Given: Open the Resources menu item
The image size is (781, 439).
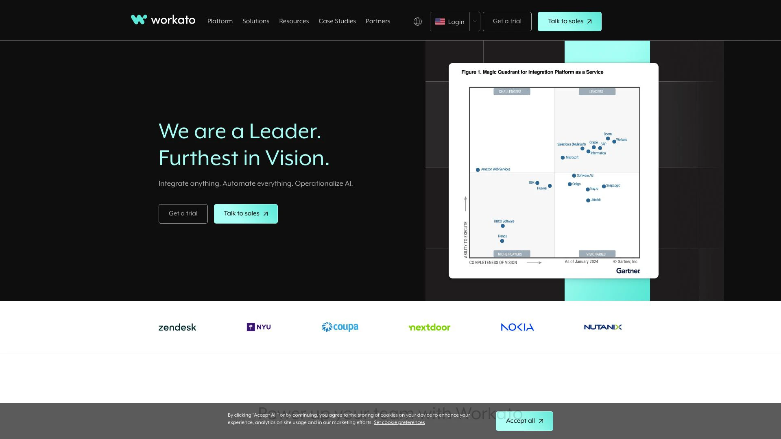Looking at the screenshot, I should click(x=294, y=22).
